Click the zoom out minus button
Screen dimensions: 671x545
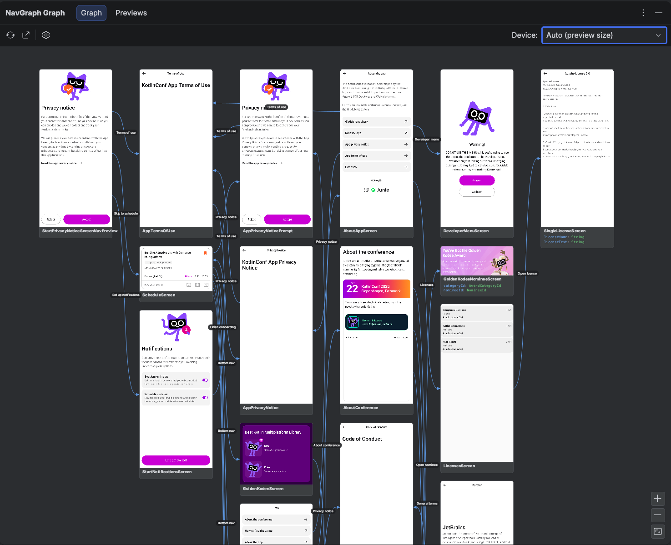pos(657,515)
